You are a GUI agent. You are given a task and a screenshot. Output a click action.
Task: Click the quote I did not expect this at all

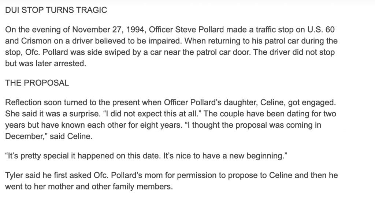pyautogui.click(x=152, y=114)
